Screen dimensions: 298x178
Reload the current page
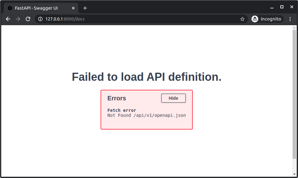[x=28, y=19]
